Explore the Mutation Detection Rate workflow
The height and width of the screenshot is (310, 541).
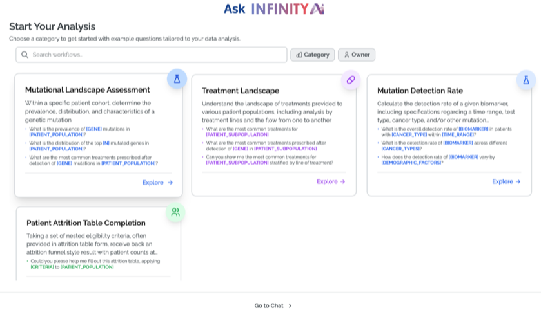506,181
